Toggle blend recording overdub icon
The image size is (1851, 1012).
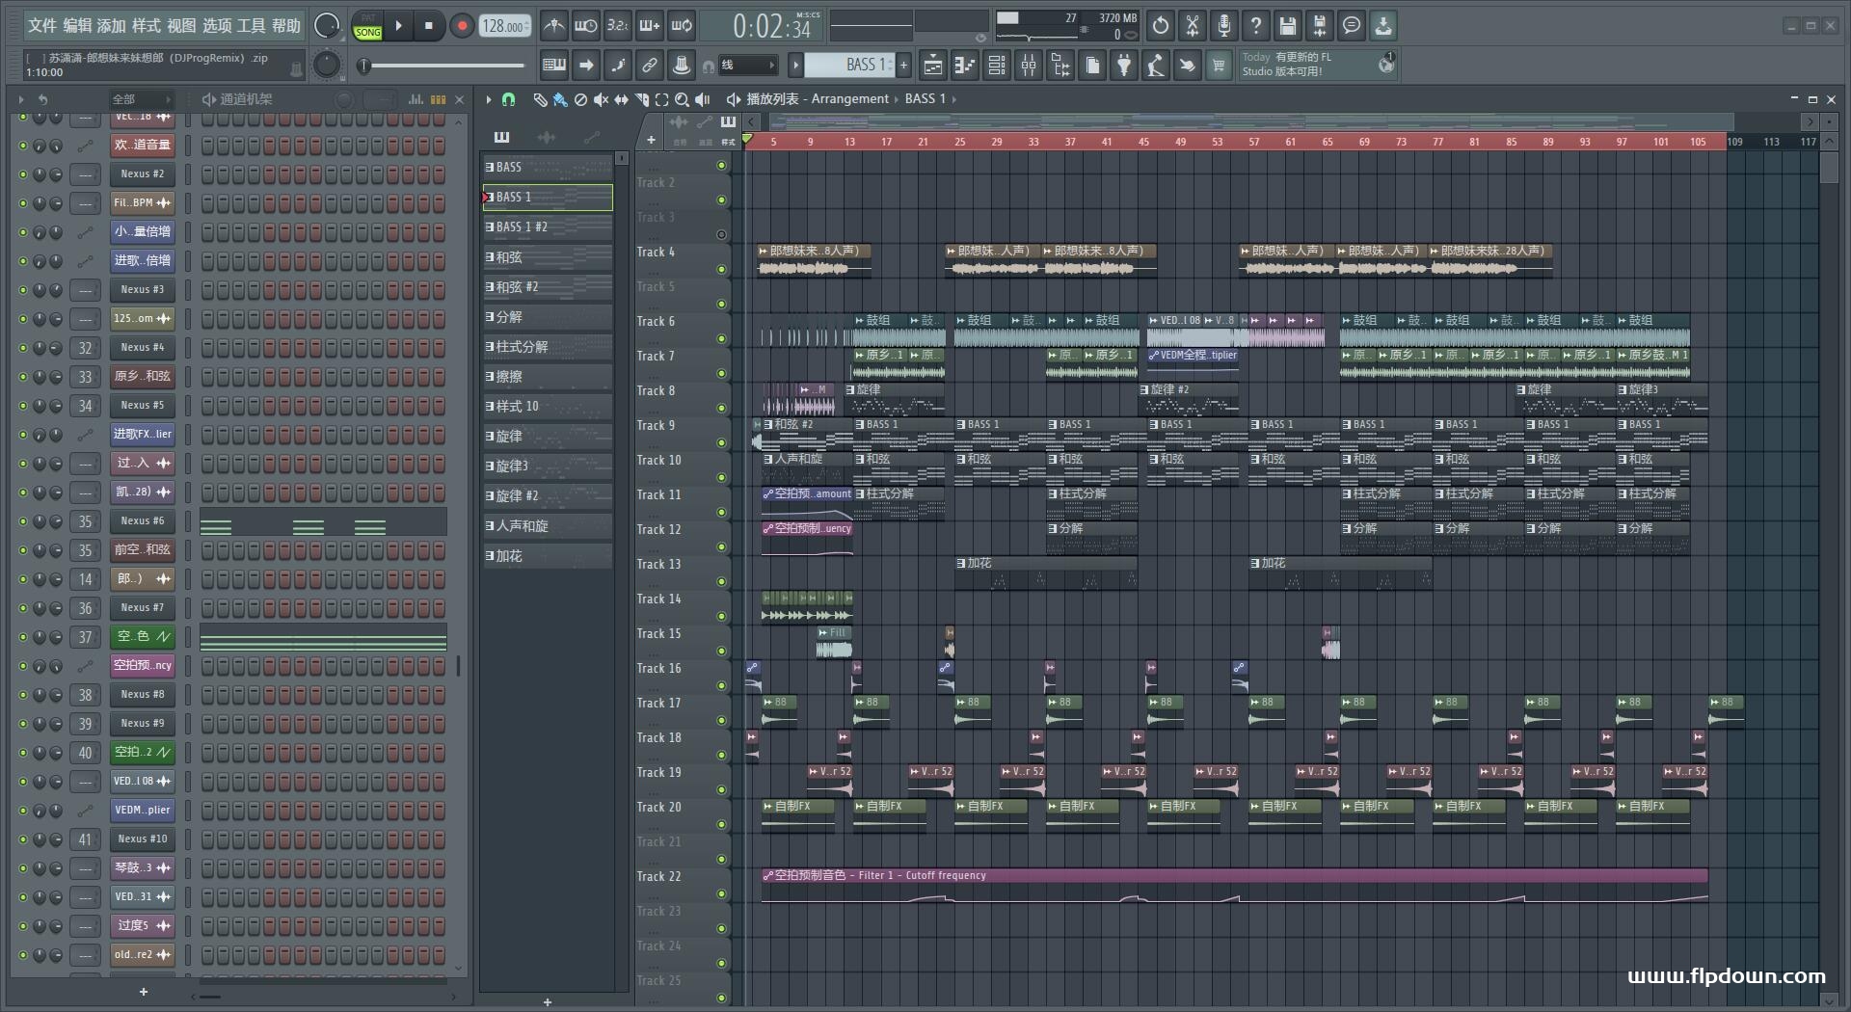[x=650, y=26]
